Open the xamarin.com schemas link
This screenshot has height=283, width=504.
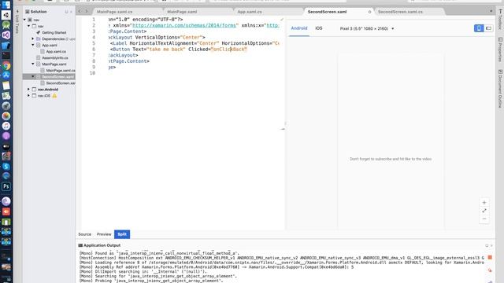[184, 25]
